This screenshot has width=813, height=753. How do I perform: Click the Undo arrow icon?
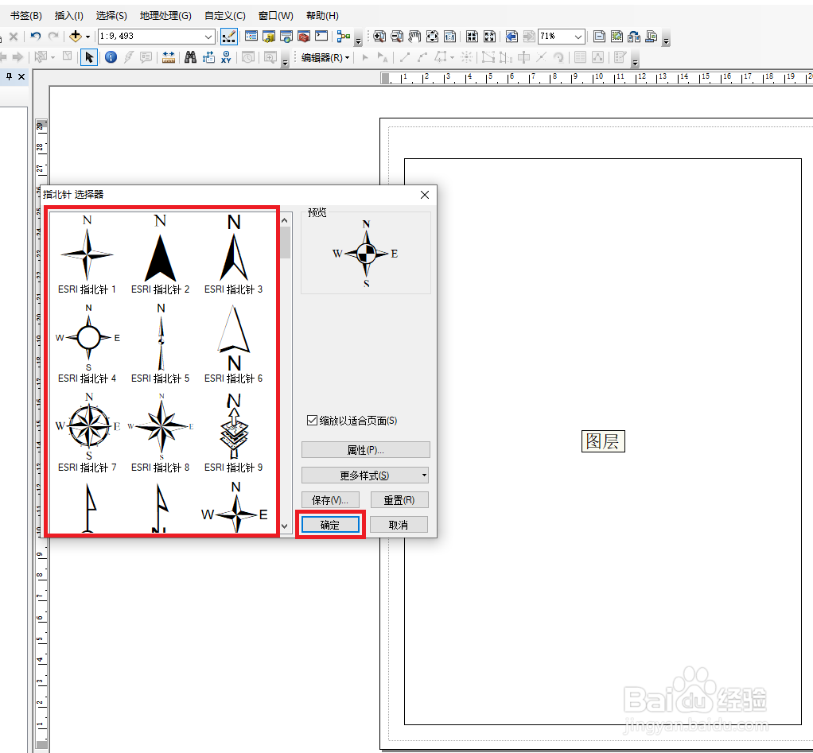35,37
